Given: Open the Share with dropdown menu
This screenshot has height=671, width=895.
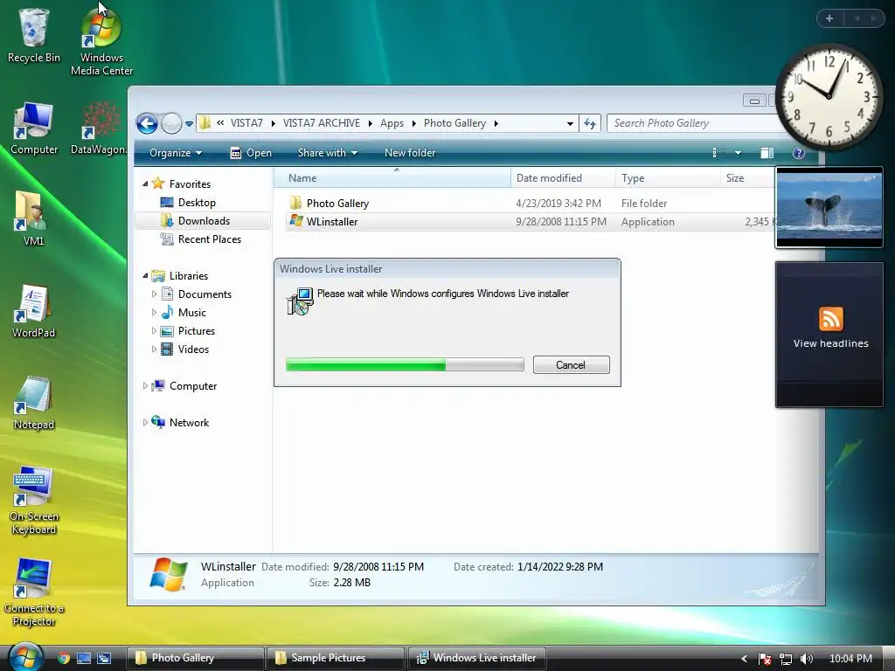Looking at the screenshot, I should point(328,153).
